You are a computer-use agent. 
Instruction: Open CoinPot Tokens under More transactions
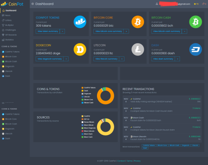point(149,145)
